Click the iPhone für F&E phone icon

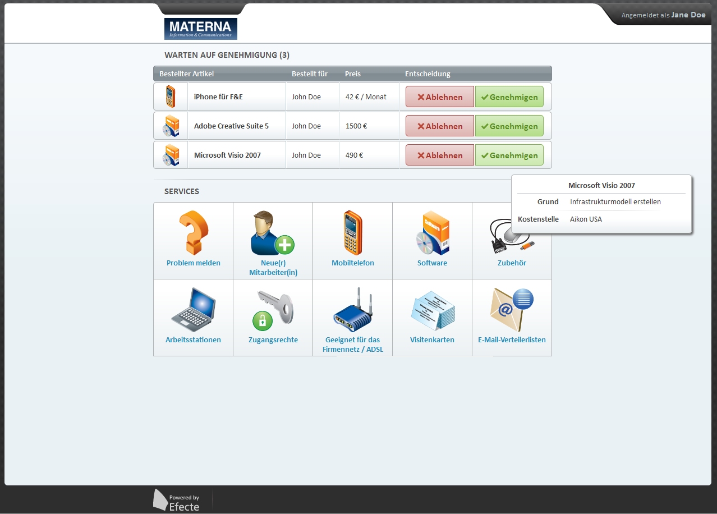171,97
